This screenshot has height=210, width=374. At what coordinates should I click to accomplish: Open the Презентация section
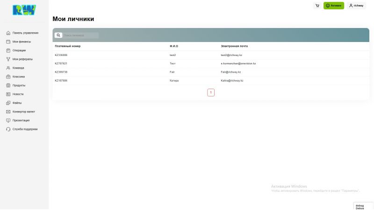21,120
